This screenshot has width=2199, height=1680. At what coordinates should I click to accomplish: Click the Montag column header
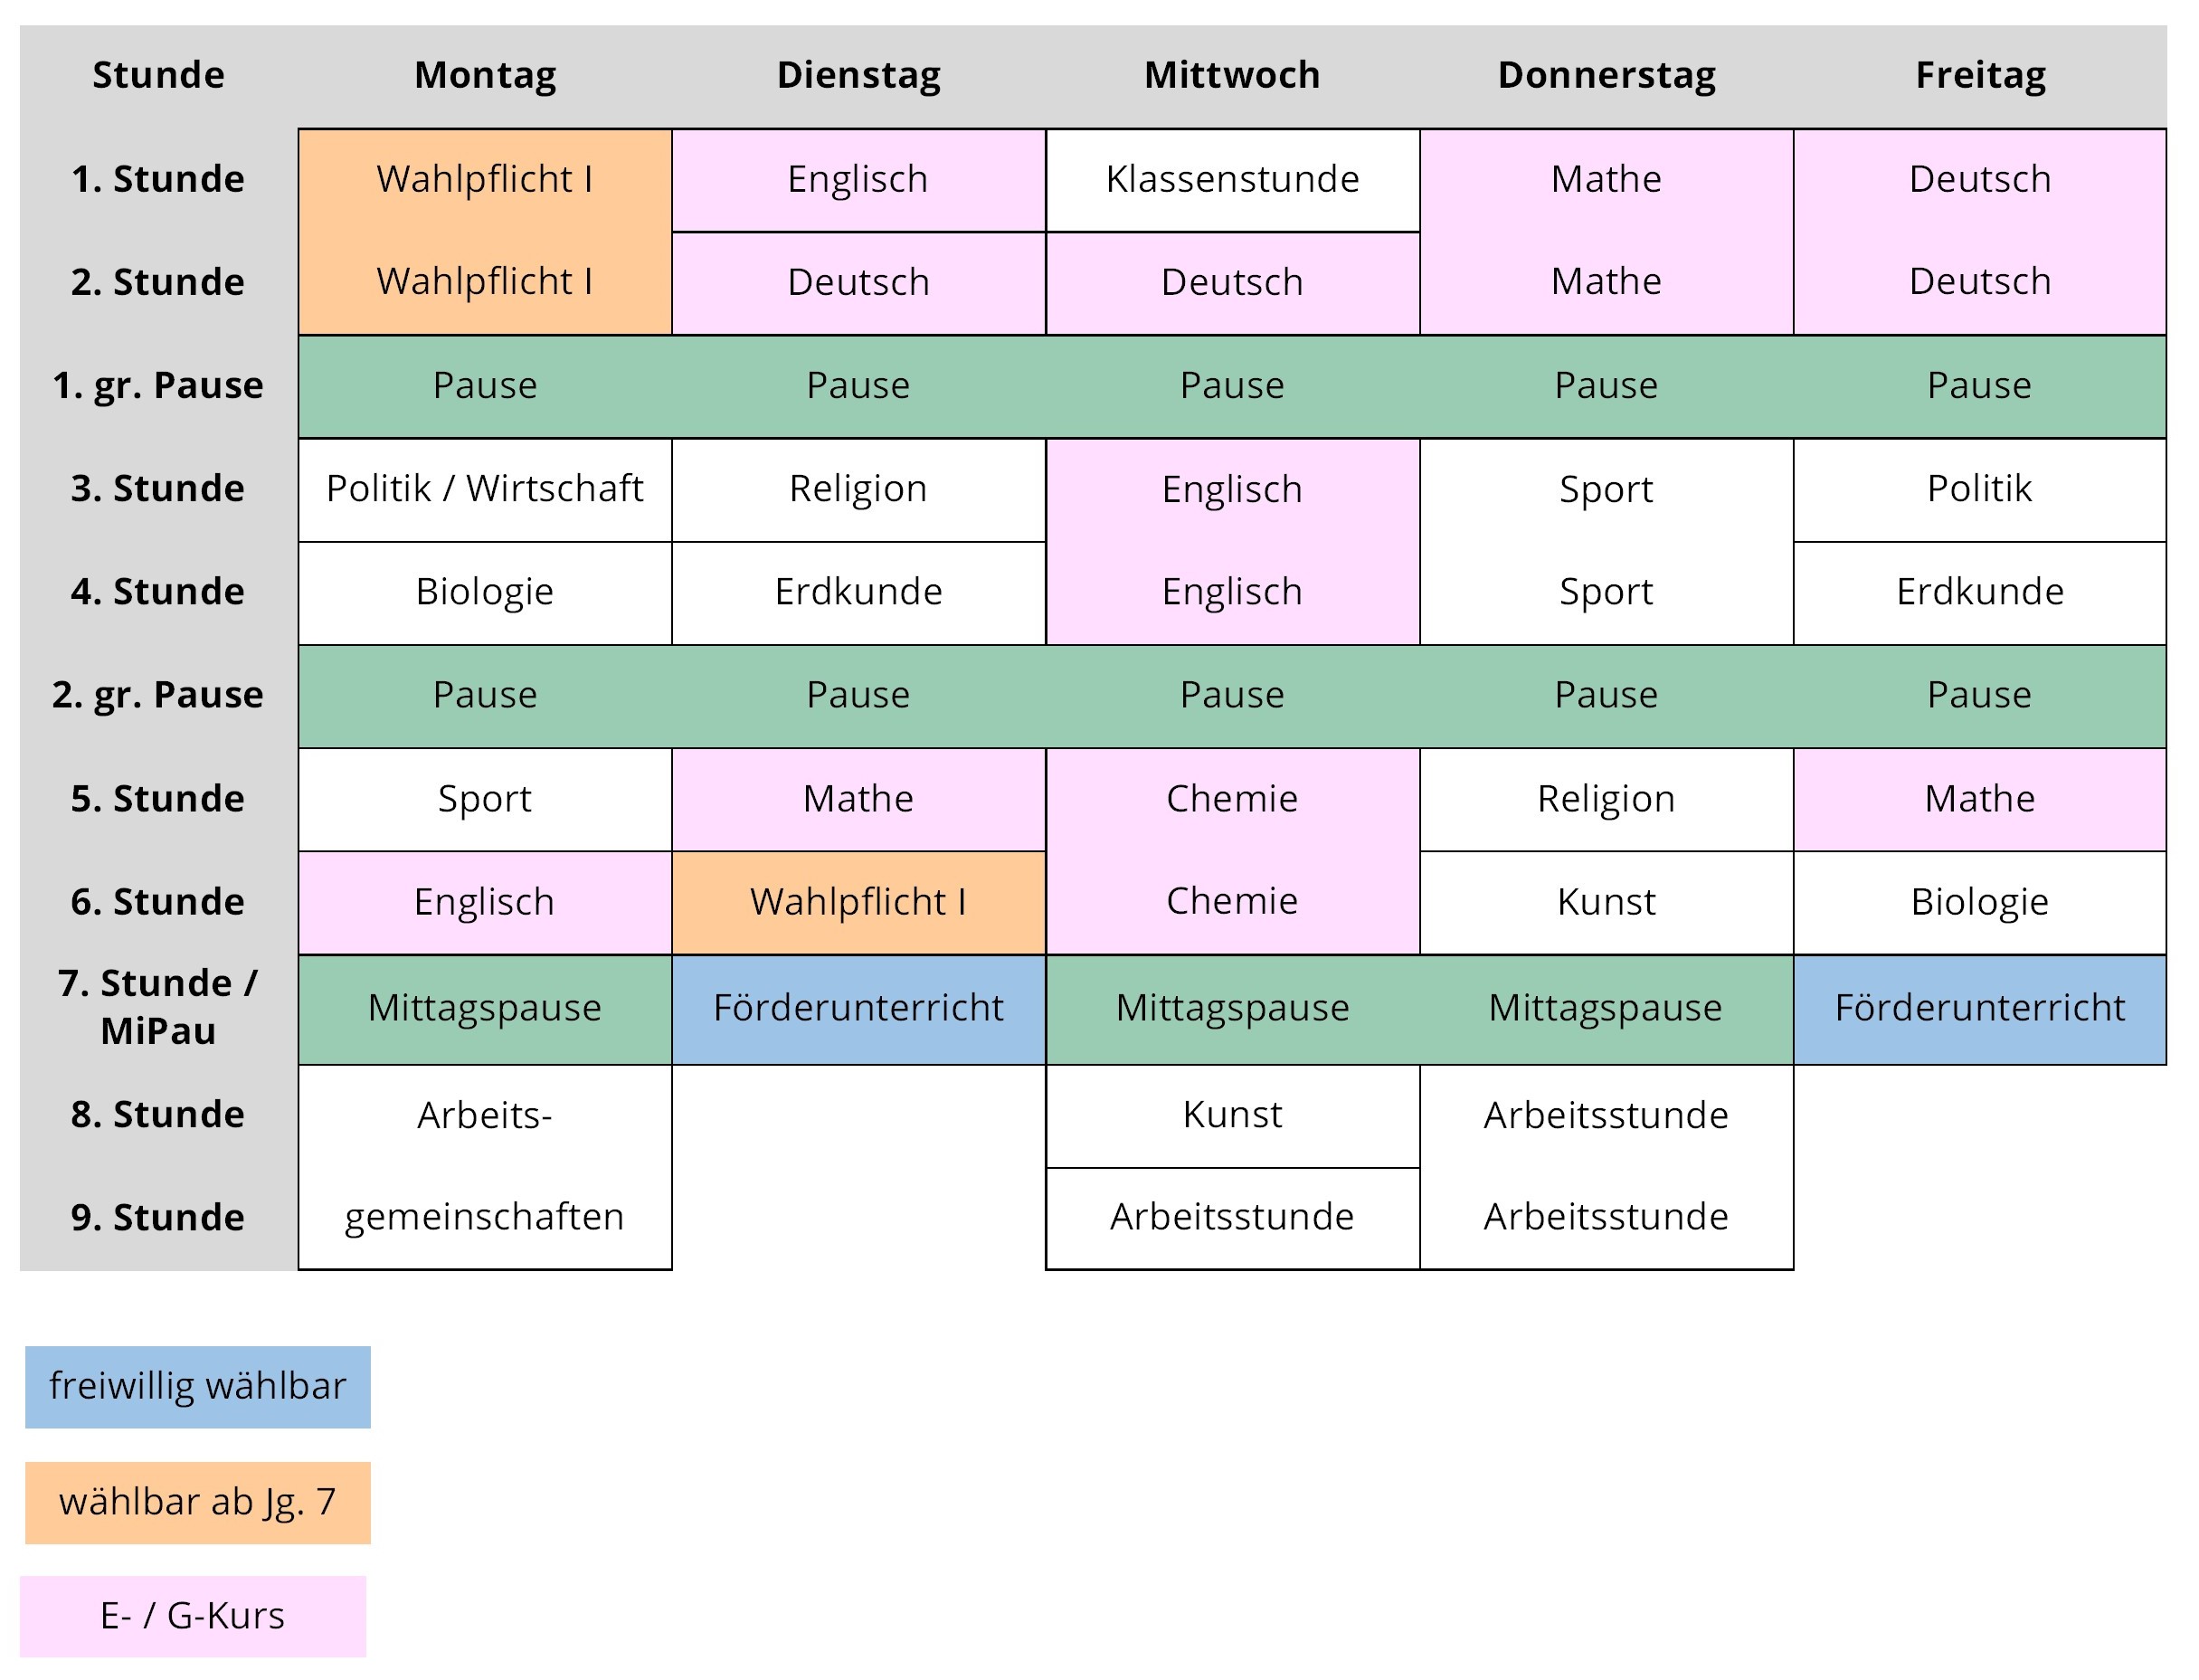pyautogui.click(x=485, y=76)
